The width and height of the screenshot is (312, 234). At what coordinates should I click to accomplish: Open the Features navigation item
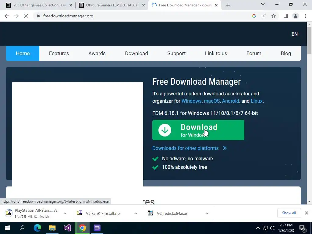click(59, 53)
